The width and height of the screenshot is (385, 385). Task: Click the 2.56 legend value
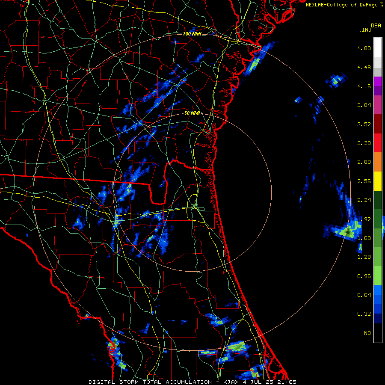coord(364,181)
